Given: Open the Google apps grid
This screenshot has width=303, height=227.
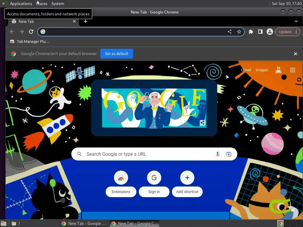Looking at the screenshot, I should point(293,70).
